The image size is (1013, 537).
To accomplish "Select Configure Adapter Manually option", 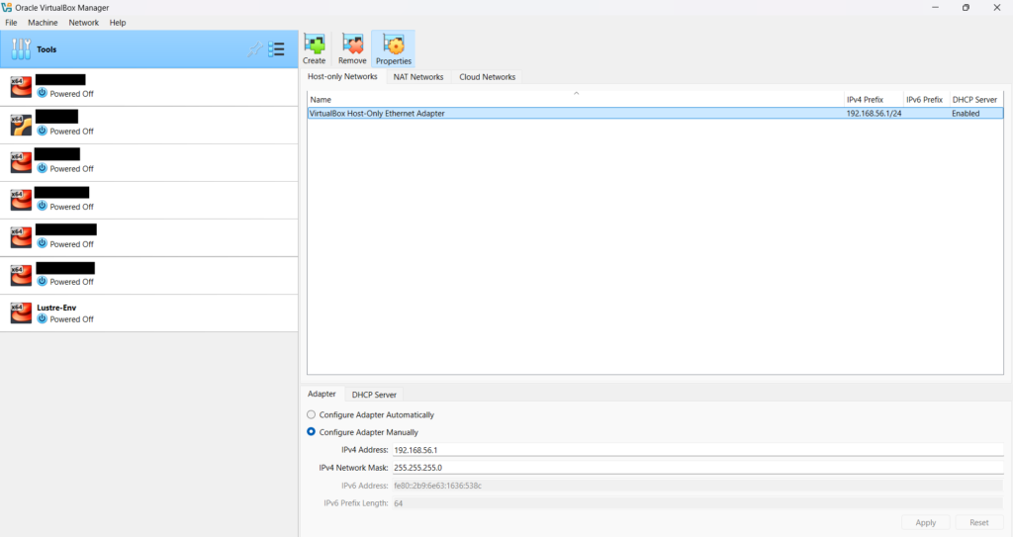I will [x=313, y=432].
